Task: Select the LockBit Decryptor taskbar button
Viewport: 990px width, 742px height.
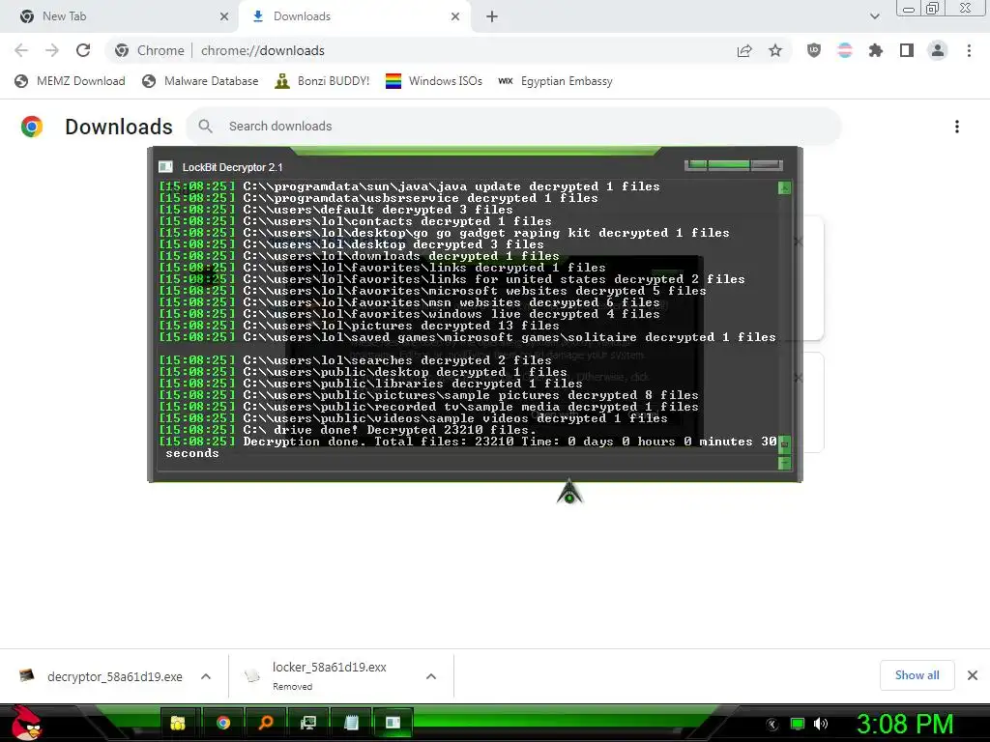Action: coord(393,723)
